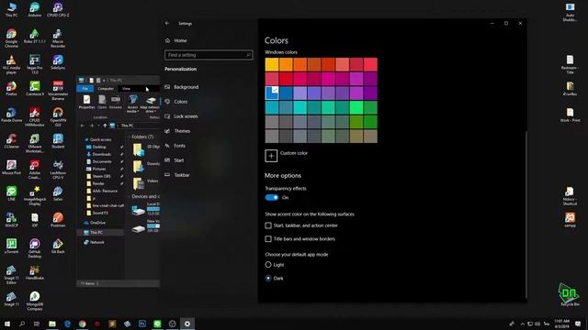The image size is (588, 330).
Task: Select the Git Bash desktop shortcut
Action: (x=58, y=247)
